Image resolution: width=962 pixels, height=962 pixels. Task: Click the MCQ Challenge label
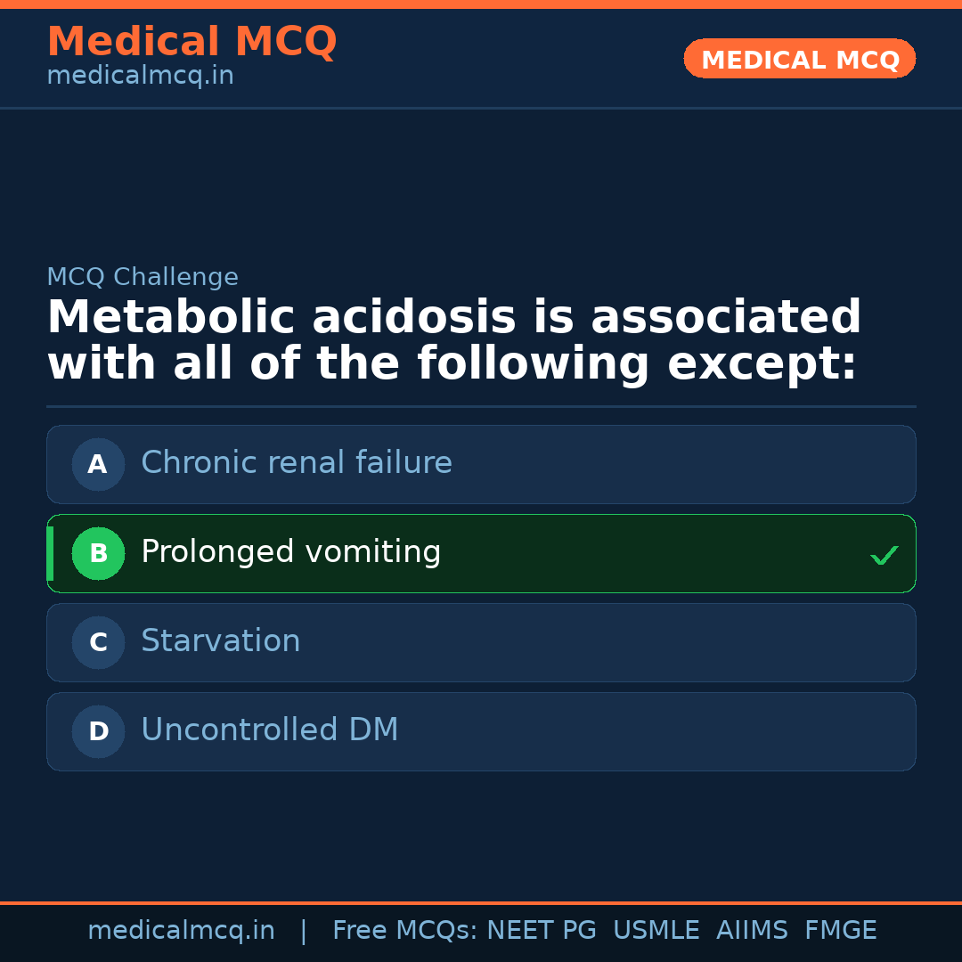143,277
